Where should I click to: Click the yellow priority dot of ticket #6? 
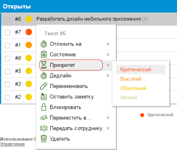(x=29, y=19)
